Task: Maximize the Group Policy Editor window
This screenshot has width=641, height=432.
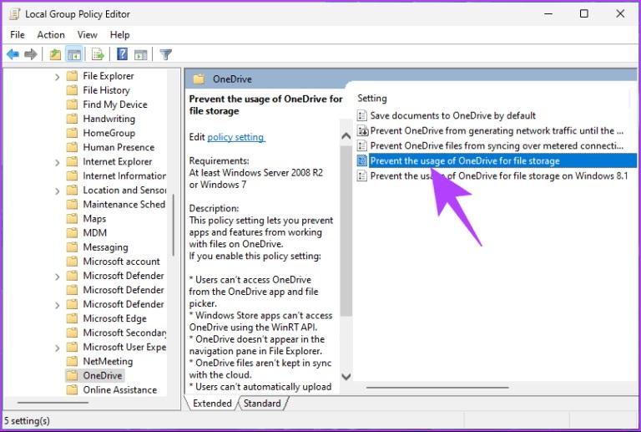Action: click(584, 13)
